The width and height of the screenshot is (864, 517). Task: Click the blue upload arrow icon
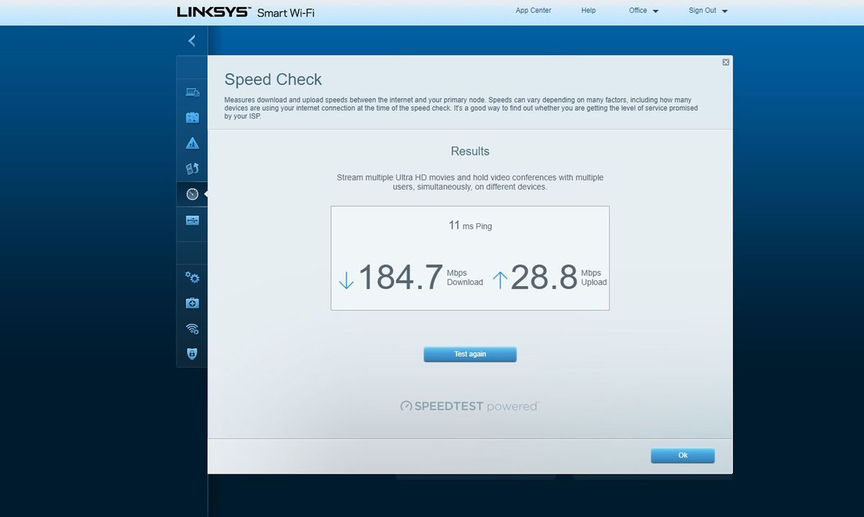pos(500,279)
